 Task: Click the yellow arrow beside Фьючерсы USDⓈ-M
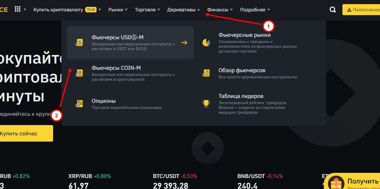click(184, 43)
